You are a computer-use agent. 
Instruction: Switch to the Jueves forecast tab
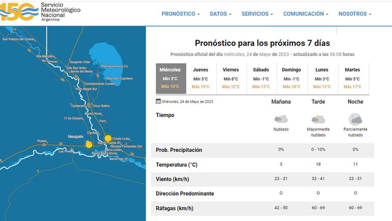click(x=201, y=78)
